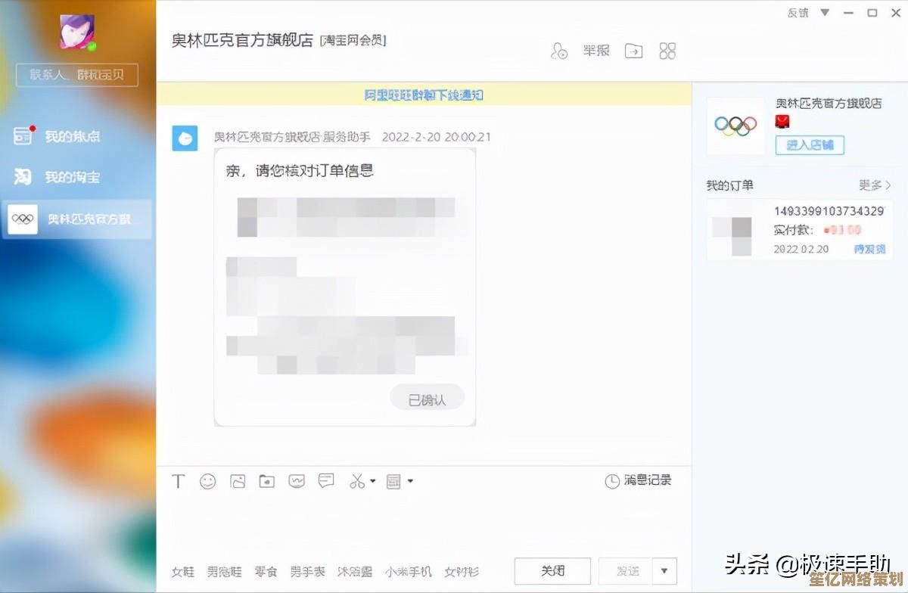Screen dimensions: 908x593
Task: Click the 男手表 suggestion tag
Action: click(307, 572)
